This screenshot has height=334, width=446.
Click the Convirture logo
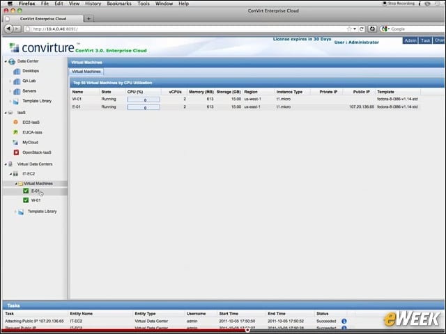[42, 48]
